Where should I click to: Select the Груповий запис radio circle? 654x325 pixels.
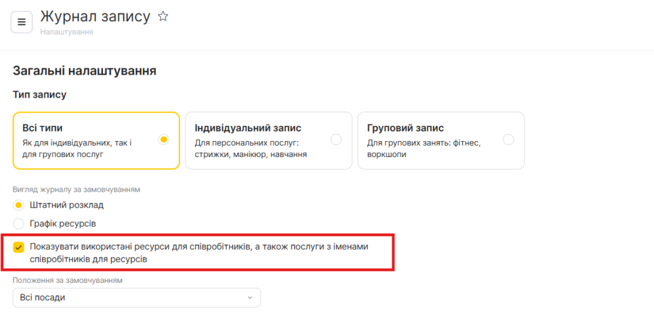[x=508, y=140]
